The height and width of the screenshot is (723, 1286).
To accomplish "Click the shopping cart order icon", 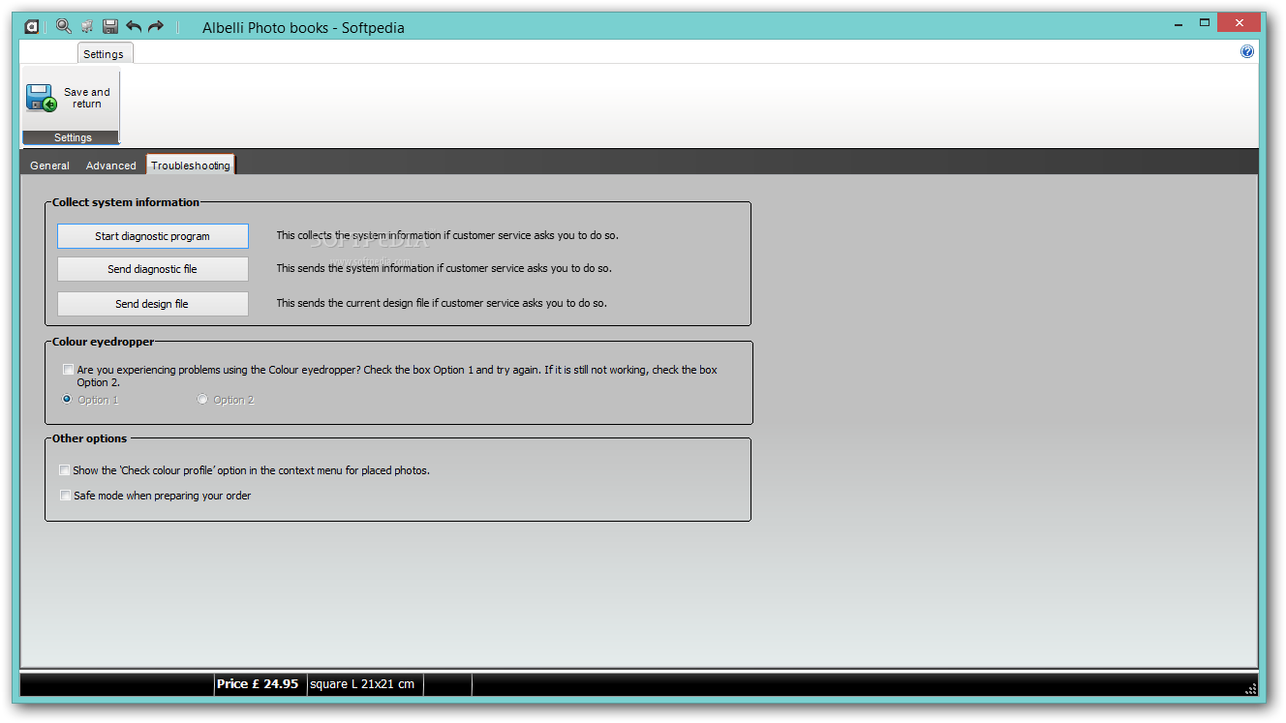I will [x=87, y=27].
